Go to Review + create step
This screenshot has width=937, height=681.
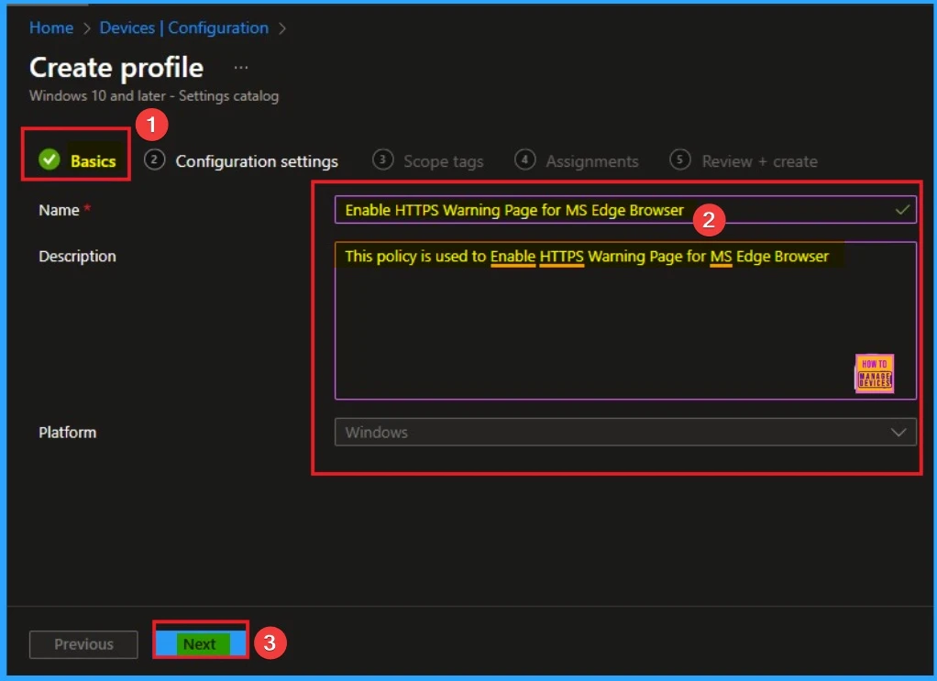(744, 160)
